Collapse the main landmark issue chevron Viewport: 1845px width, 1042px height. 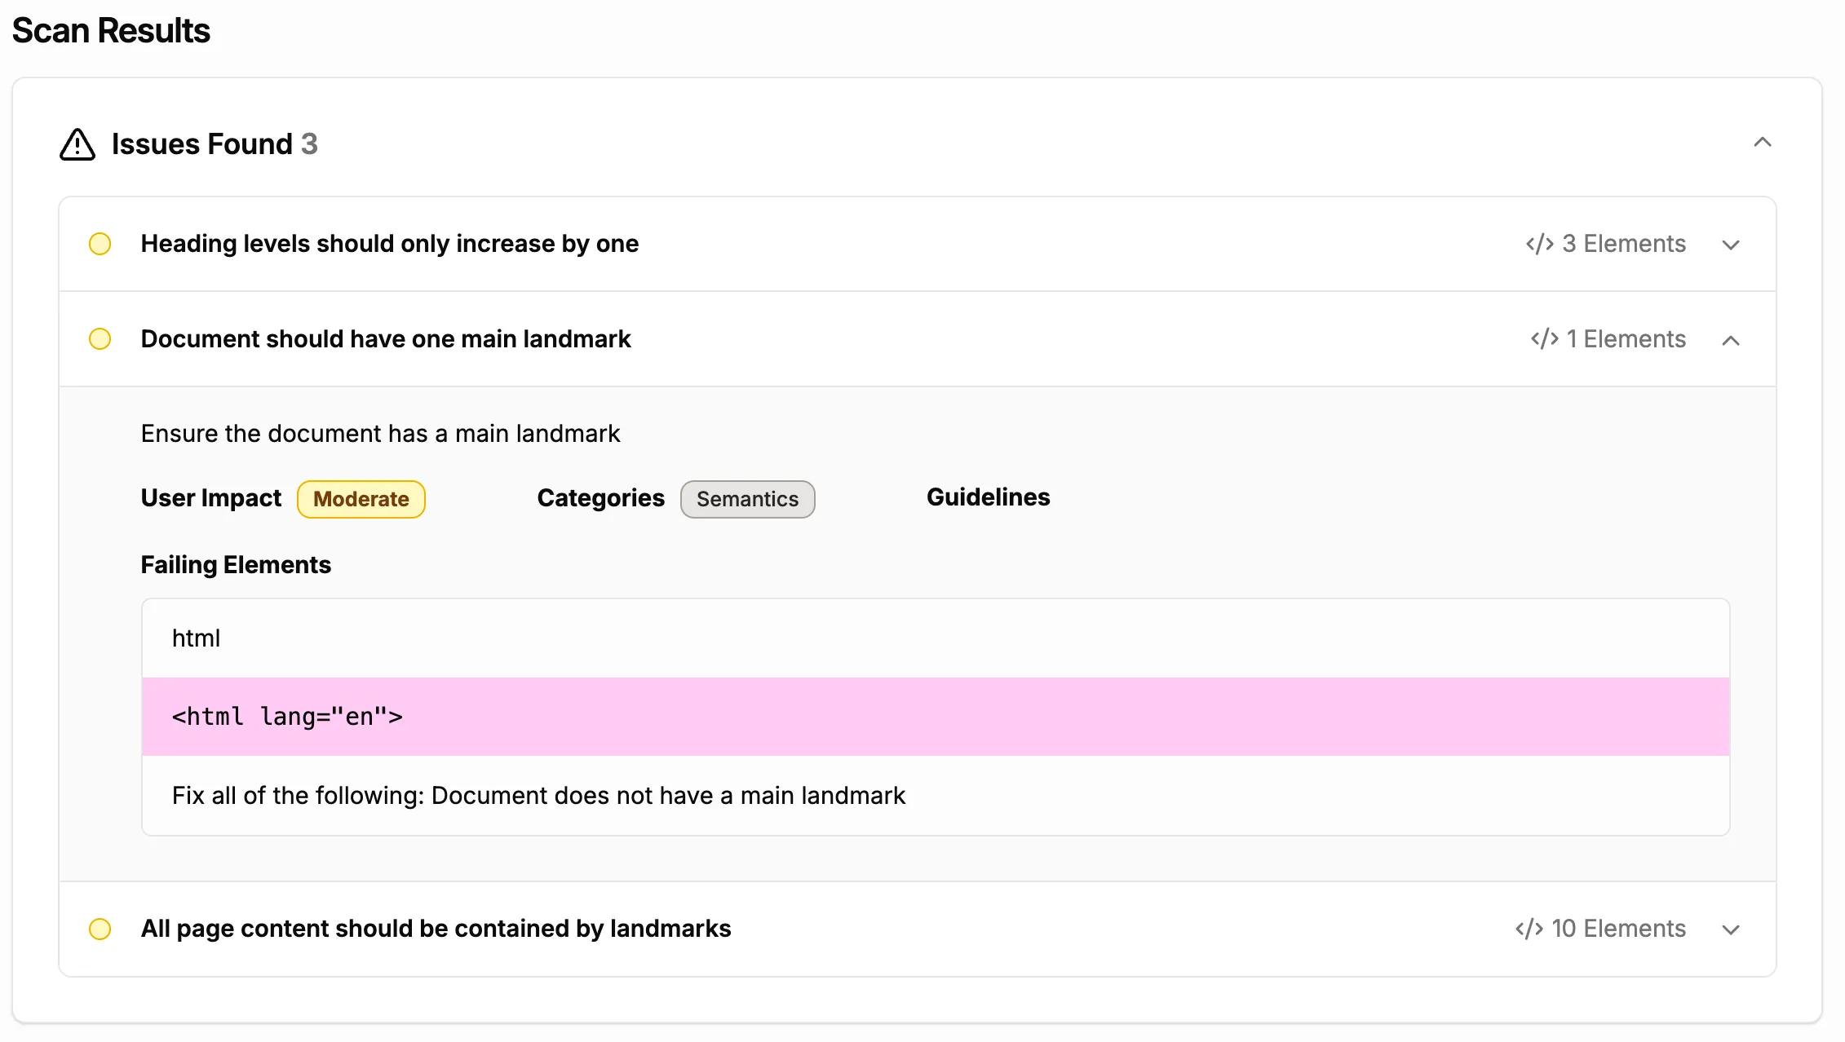tap(1730, 340)
